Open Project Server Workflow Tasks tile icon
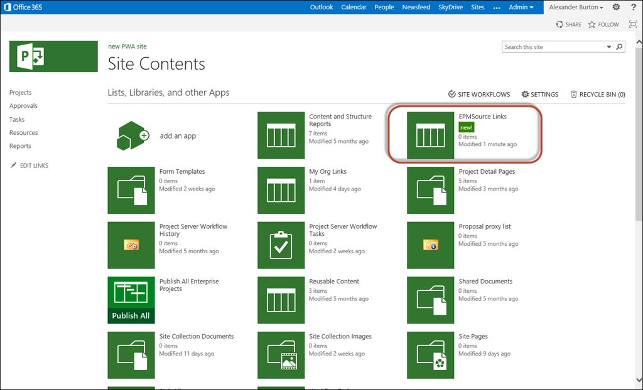This screenshot has height=390, width=643. point(281,245)
